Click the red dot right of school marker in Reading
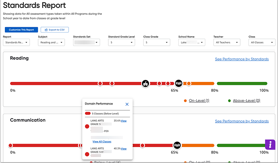 [x=159, y=84]
